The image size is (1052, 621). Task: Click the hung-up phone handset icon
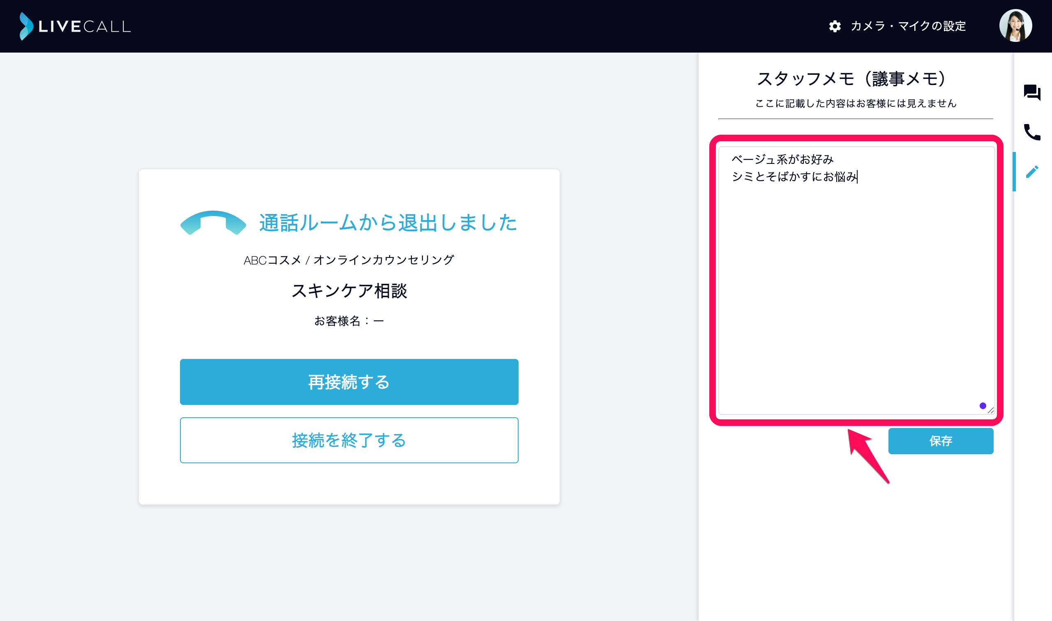tap(213, 223)
